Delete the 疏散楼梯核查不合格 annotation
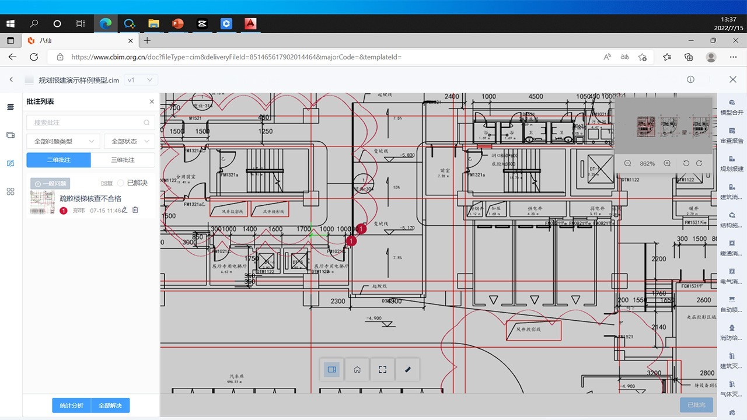 pyautogui.click(x=135, y=210)
